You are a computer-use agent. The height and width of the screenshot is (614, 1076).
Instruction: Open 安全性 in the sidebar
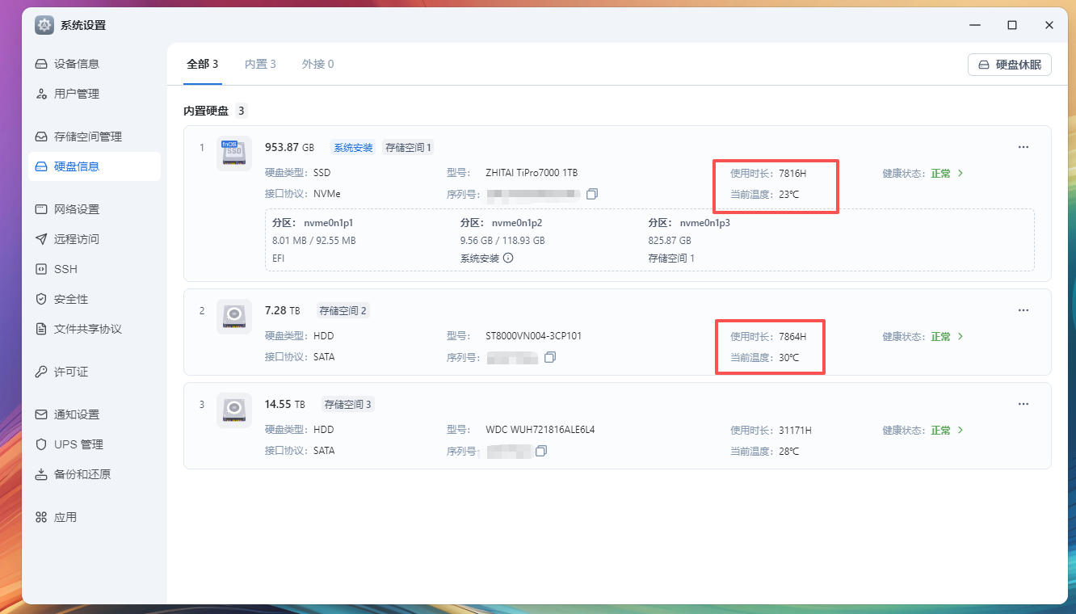pos(95,299)
